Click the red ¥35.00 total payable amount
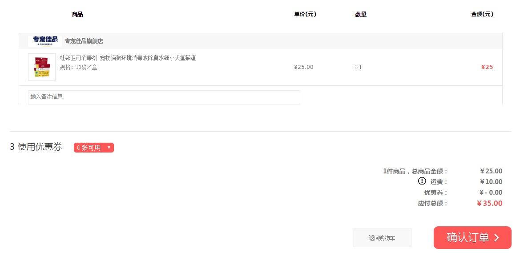The width and height of the screenshot is (520, 261). (x=489, y=204)
